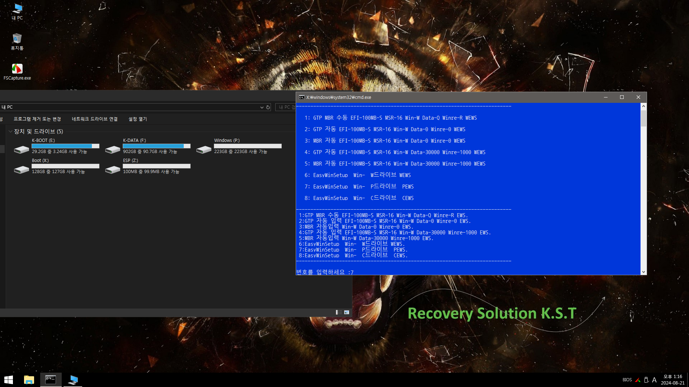Maximize the cmd.exe window
The height and width of the screenshot is (387, 689).
point(622,97)
